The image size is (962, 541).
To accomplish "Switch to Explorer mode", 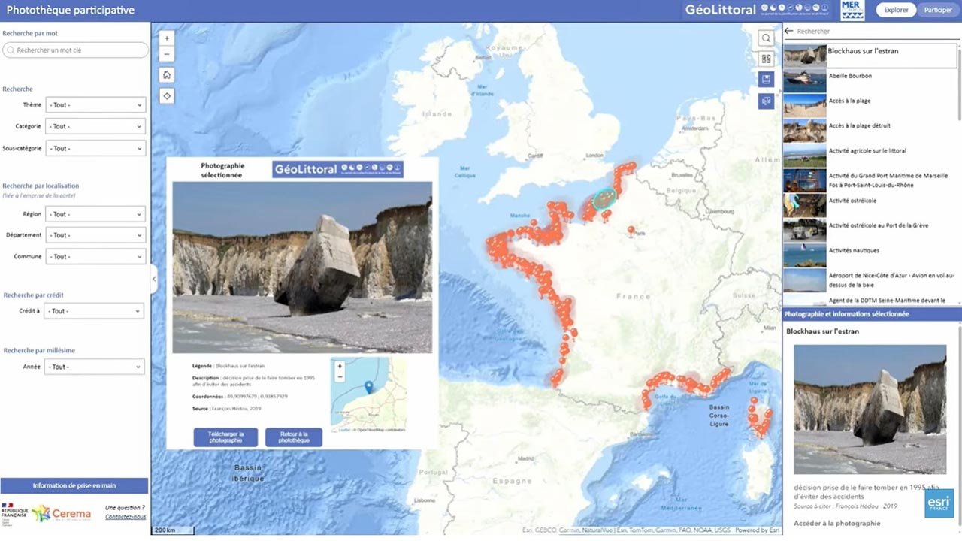I will coord(896,10).
